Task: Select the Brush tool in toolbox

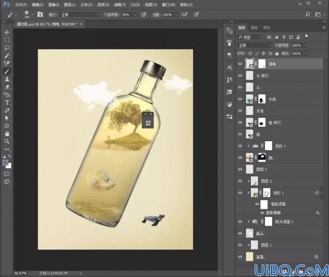Action: [x=7, y=71]
